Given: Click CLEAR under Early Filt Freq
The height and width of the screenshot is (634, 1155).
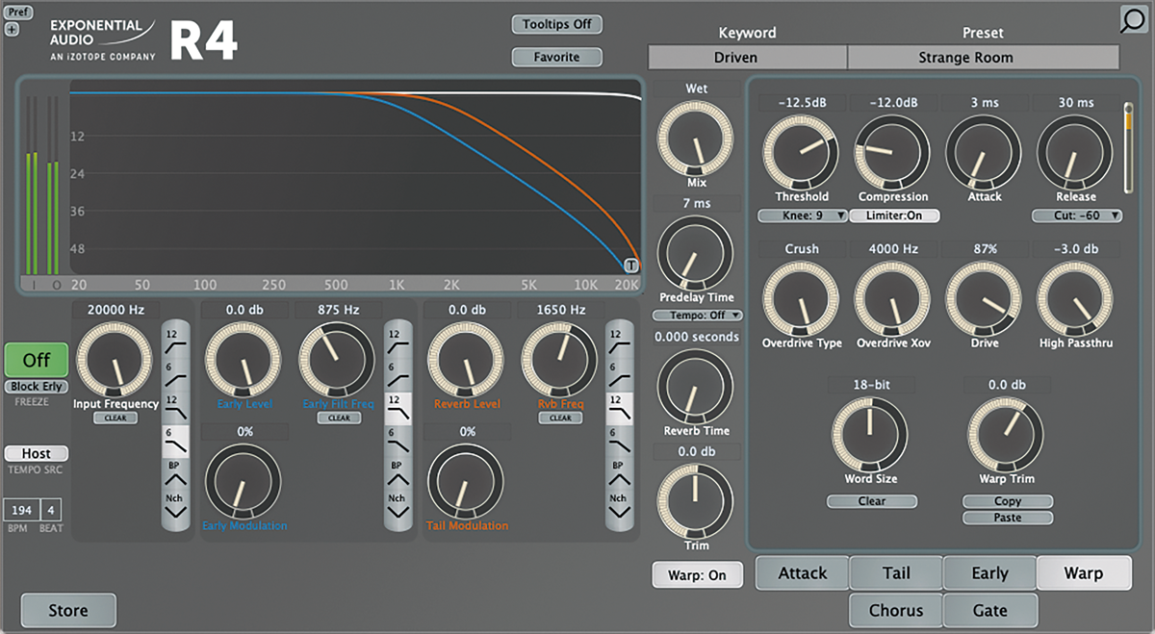Looking at the screenshot, I should (338, 418).
